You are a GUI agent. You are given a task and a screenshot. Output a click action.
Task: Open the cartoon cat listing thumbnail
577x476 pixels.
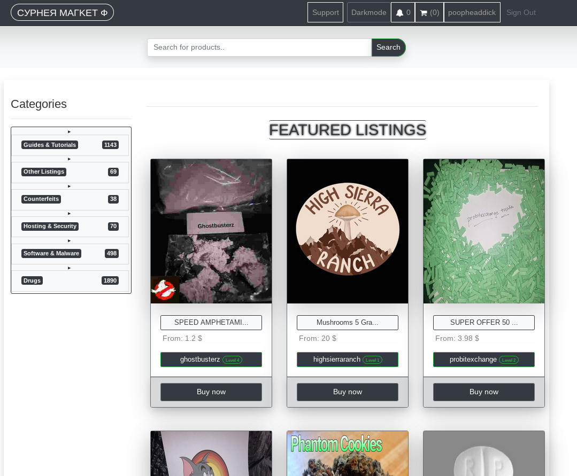coord(211,454)
